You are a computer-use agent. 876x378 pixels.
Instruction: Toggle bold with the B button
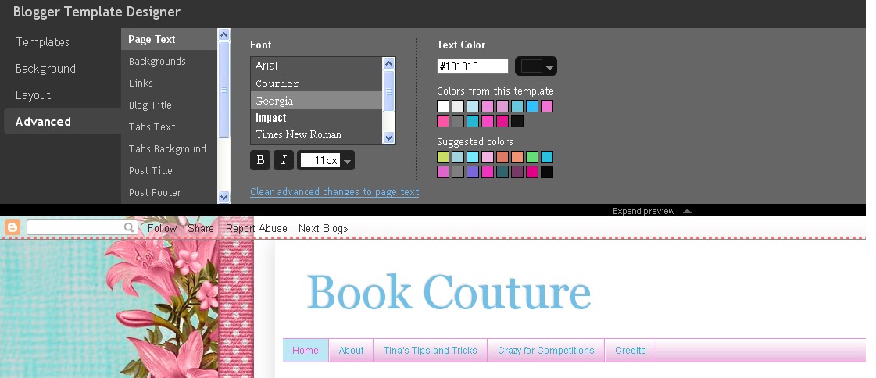260,160
